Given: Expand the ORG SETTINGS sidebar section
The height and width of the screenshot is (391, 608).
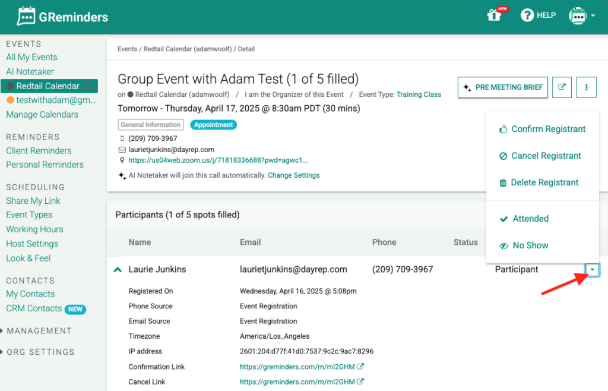Looking at the screenshot, I should pyautogui.click(x=37, y=352).
